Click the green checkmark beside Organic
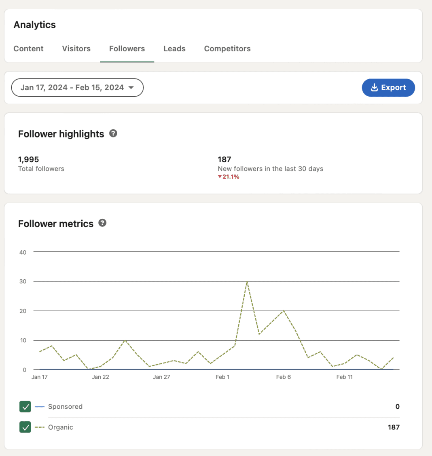This screenshot has width=432, height=456. (25, 427)
